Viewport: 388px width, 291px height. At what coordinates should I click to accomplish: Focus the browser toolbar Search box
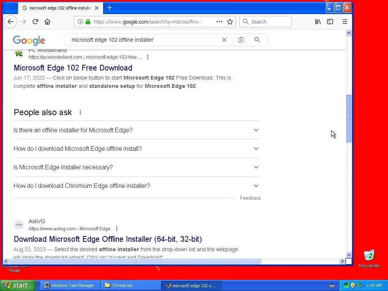[265, 22]
